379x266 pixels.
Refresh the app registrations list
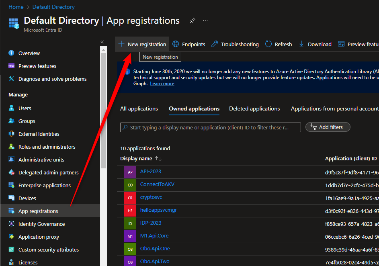click(x=279, y=44)
